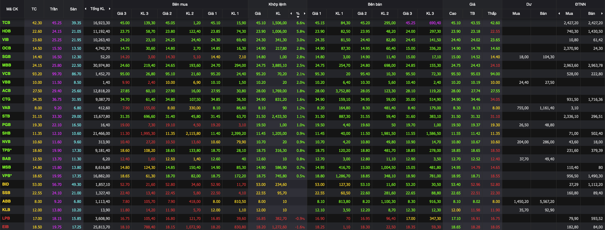Click the Mua header under Dư

pyautogui.click(x=516, y=14)
